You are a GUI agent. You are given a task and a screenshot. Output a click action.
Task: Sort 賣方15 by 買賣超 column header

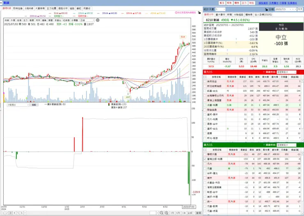pyautogui.click(x=244, y=150)
